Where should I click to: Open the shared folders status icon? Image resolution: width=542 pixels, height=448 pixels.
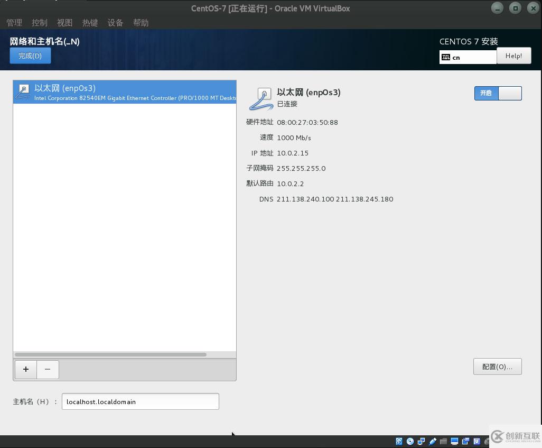pyautogui.click(x=444, y=441)
